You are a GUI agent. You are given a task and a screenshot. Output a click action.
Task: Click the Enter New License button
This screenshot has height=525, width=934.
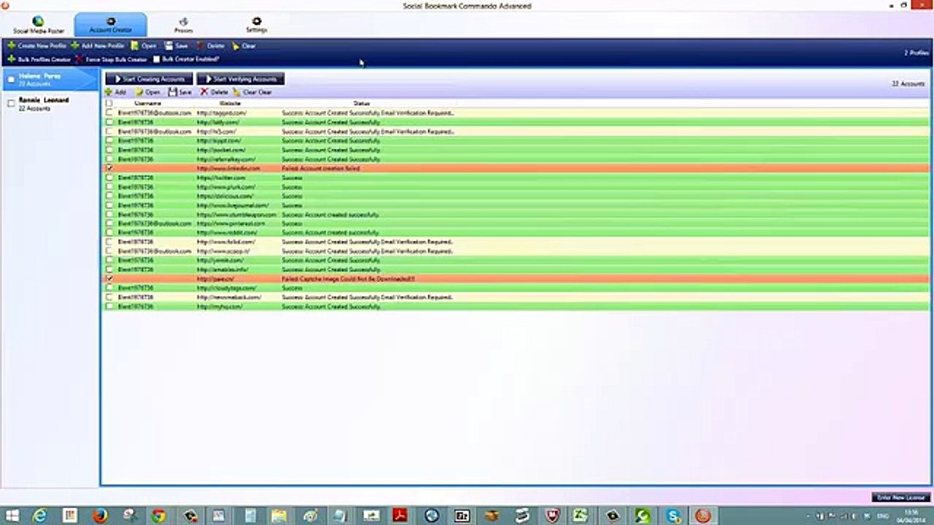click(901, 497)
